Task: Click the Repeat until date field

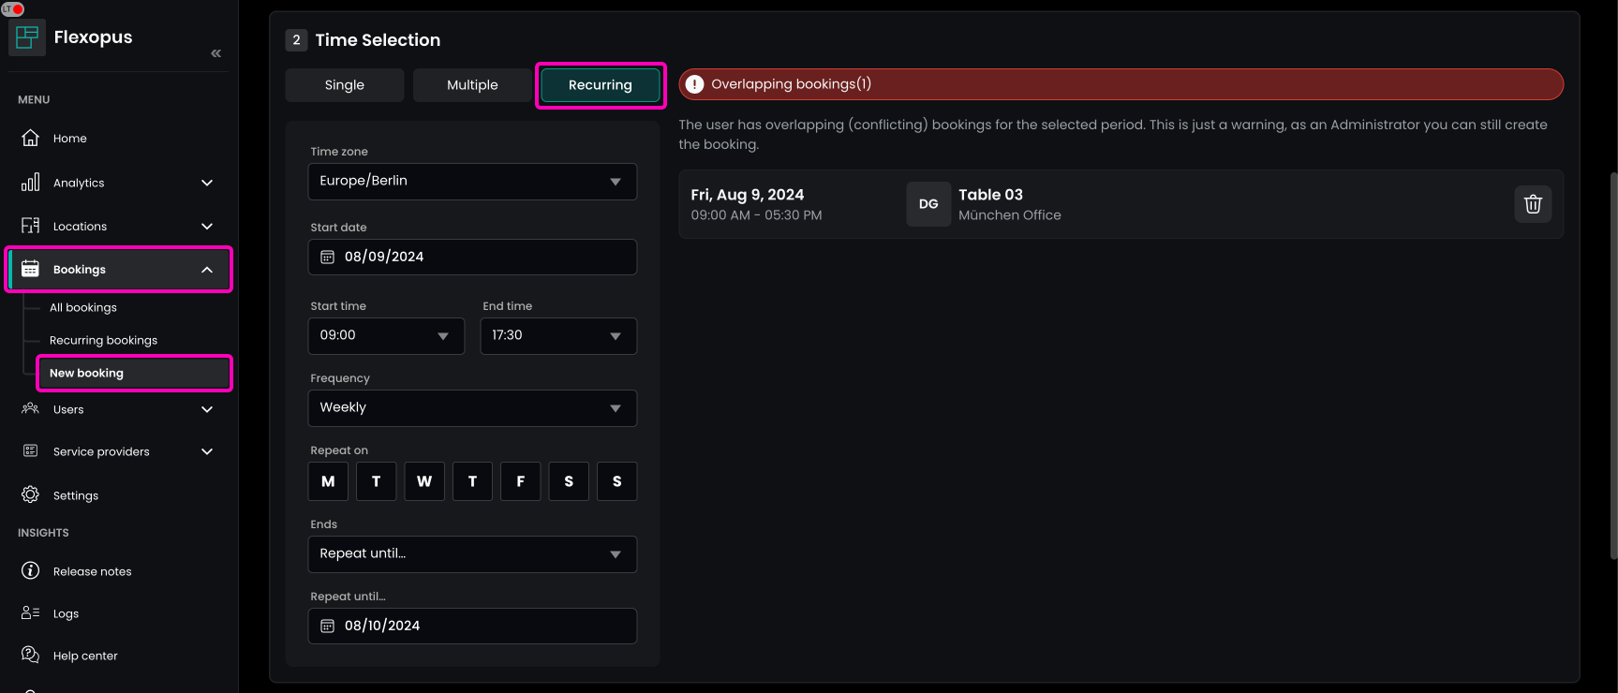Action: point(472,626)
